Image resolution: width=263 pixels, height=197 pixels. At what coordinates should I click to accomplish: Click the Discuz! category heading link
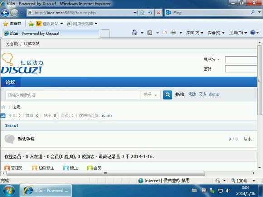[x=11, y=125]
